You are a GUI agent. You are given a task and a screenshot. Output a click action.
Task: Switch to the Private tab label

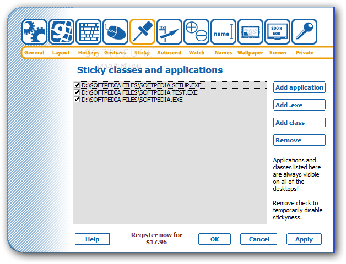pos(305,53)
